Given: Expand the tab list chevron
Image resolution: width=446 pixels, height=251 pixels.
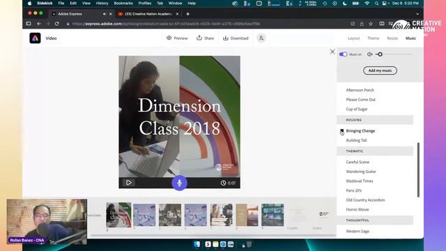Looking at the screenshot, I should pos(417,14).
